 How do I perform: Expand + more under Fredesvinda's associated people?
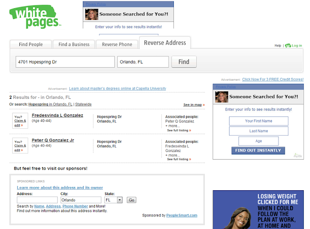(172, 126)
